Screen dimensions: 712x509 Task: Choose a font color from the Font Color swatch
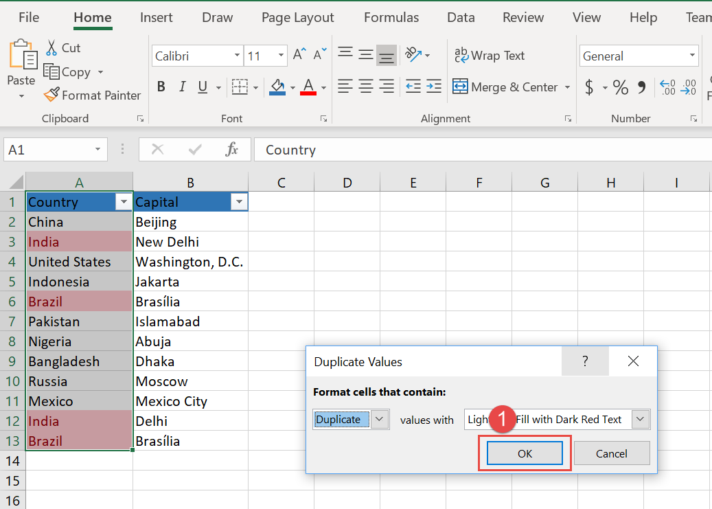point(308,87)
